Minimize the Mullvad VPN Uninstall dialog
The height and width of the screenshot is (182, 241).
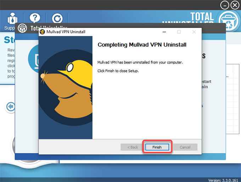coord(164,32)
